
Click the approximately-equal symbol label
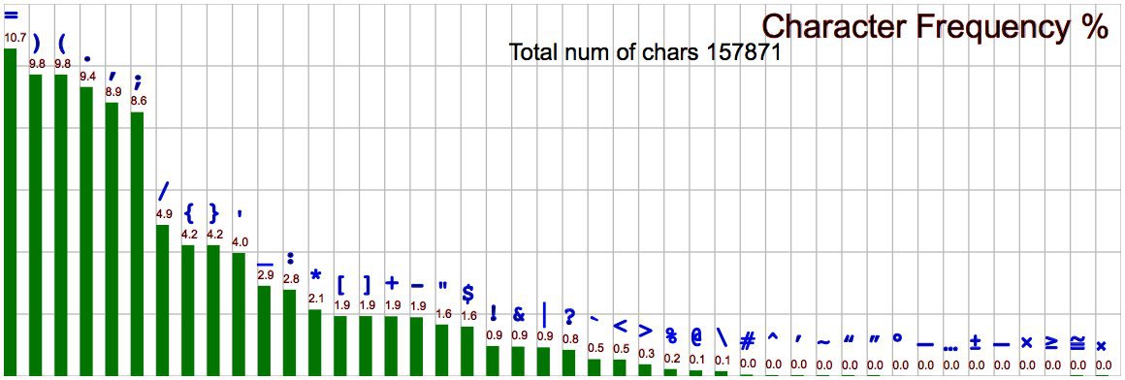pyautogui.click(x=1077, y=342)
